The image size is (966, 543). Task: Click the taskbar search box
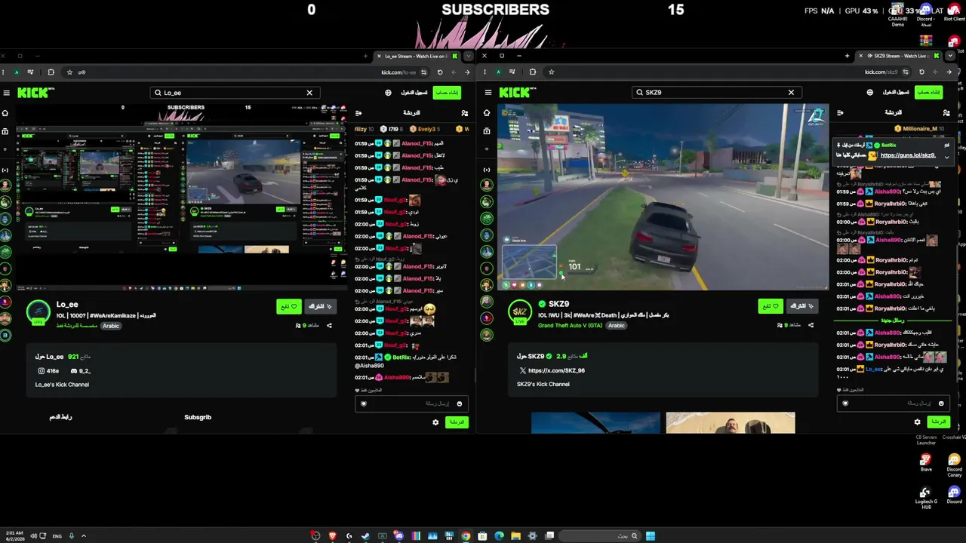pos(601,536)
